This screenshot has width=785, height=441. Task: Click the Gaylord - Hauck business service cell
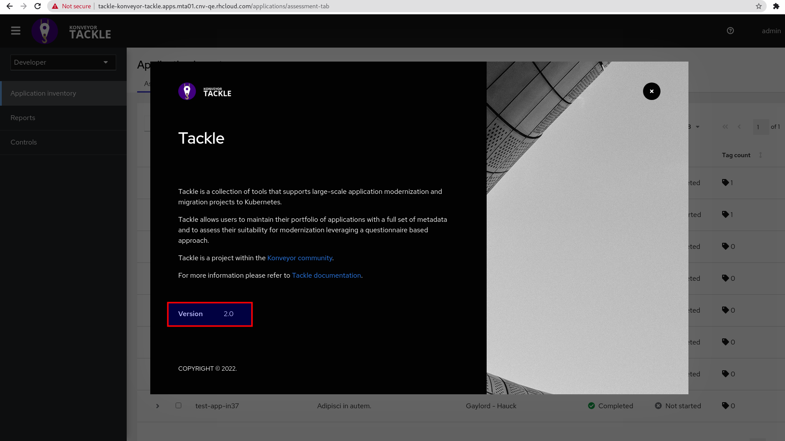[x=491, y=406]
